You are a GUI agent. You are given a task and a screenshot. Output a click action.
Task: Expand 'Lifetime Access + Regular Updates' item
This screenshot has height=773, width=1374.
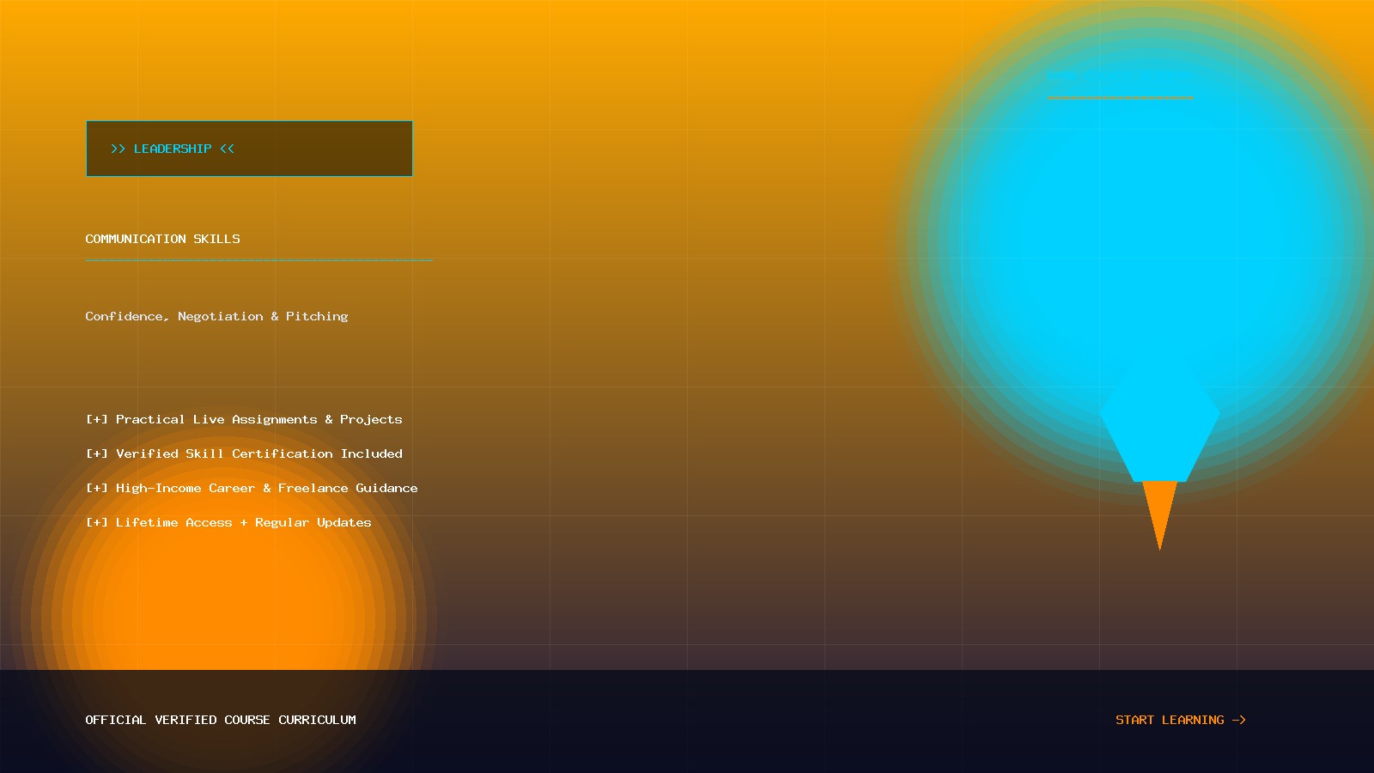(x=228, y=522)
